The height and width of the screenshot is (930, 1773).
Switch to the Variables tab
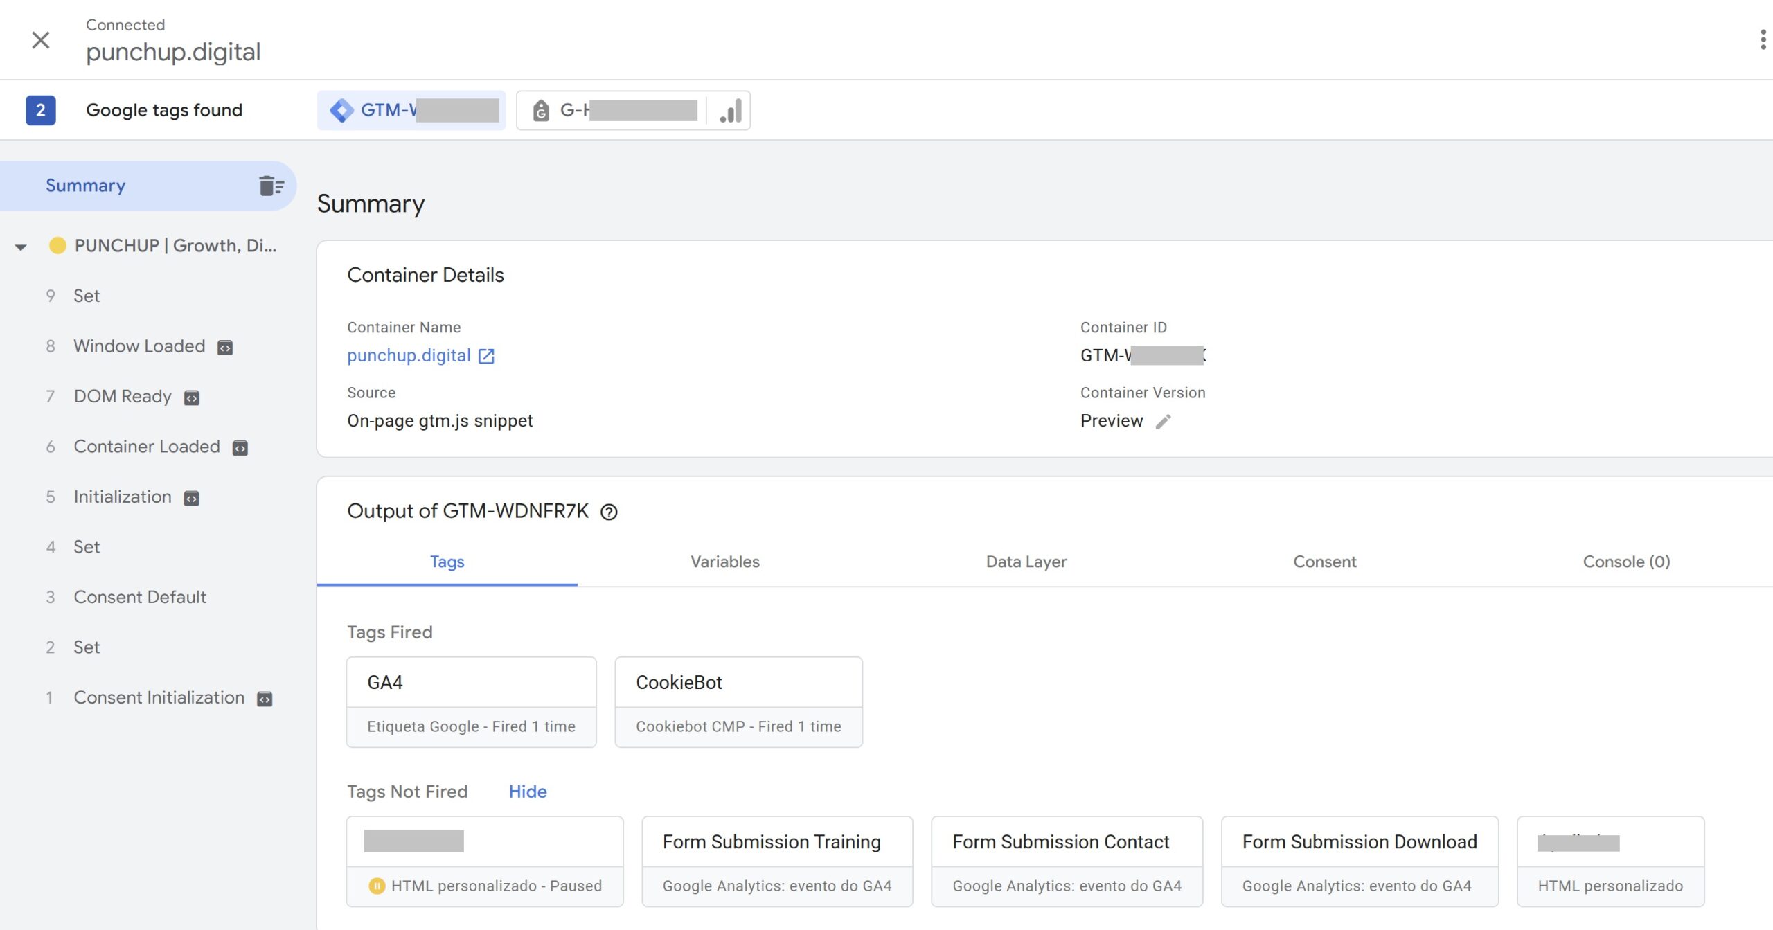coord(724,562)
